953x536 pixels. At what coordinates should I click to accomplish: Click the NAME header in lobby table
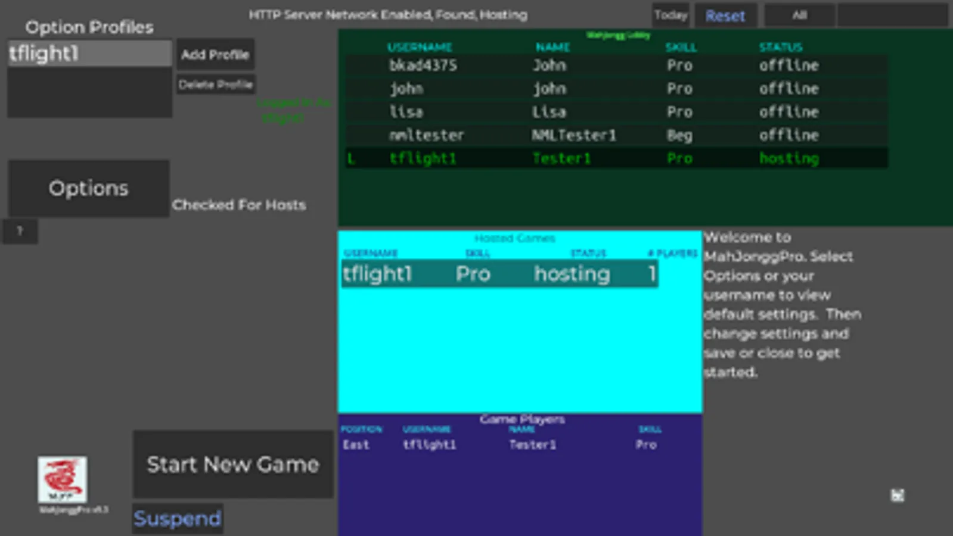(x=552, y=47)
